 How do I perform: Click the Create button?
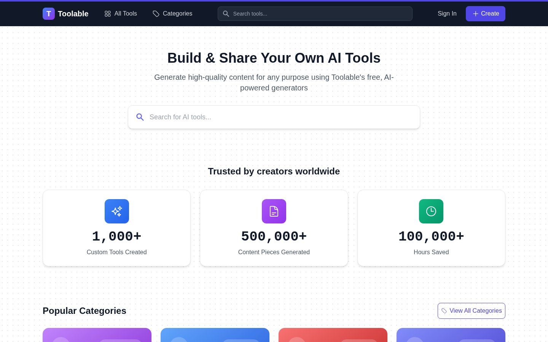click(486, 14)
